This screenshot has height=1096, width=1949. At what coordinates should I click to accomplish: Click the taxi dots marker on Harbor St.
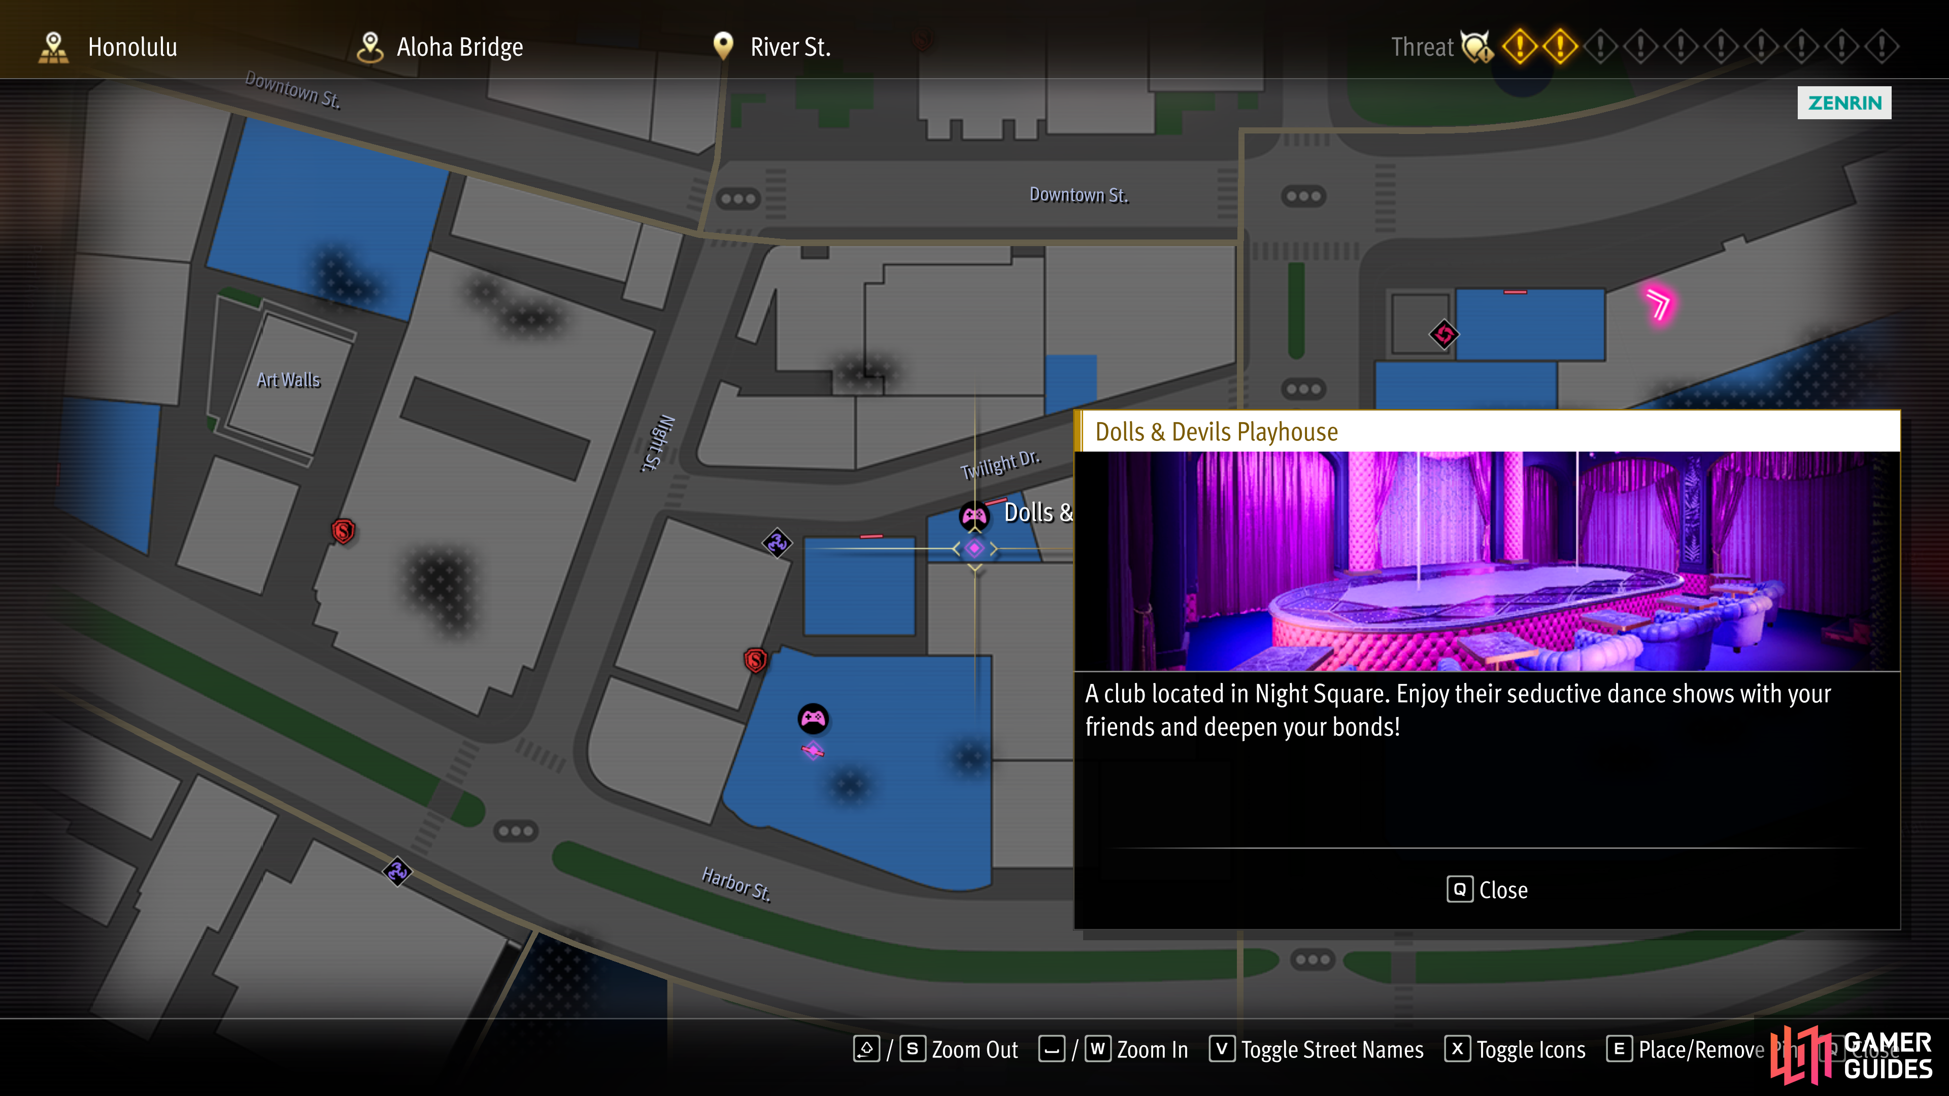pyautogui.click(x=516, y=831)
